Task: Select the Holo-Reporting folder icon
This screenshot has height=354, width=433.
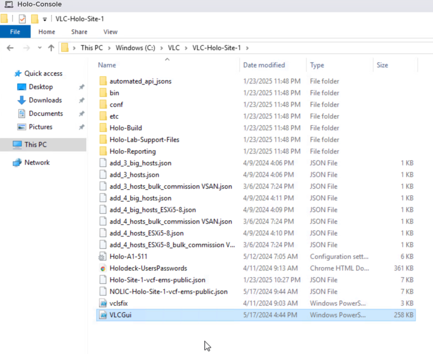Action: [103, 151]
